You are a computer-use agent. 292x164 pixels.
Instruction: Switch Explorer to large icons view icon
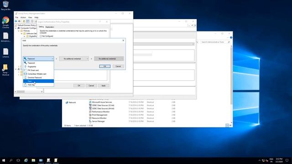[x=230, y=126]
